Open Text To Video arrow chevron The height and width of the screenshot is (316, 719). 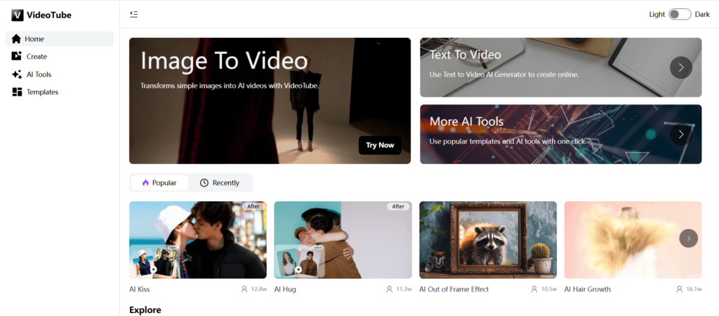tap(681, 67)
